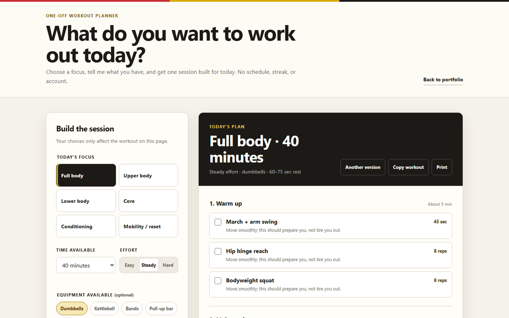This screenshot has height=318, width=509.
Task: Select Easy effort level
Action: (130, 265)
